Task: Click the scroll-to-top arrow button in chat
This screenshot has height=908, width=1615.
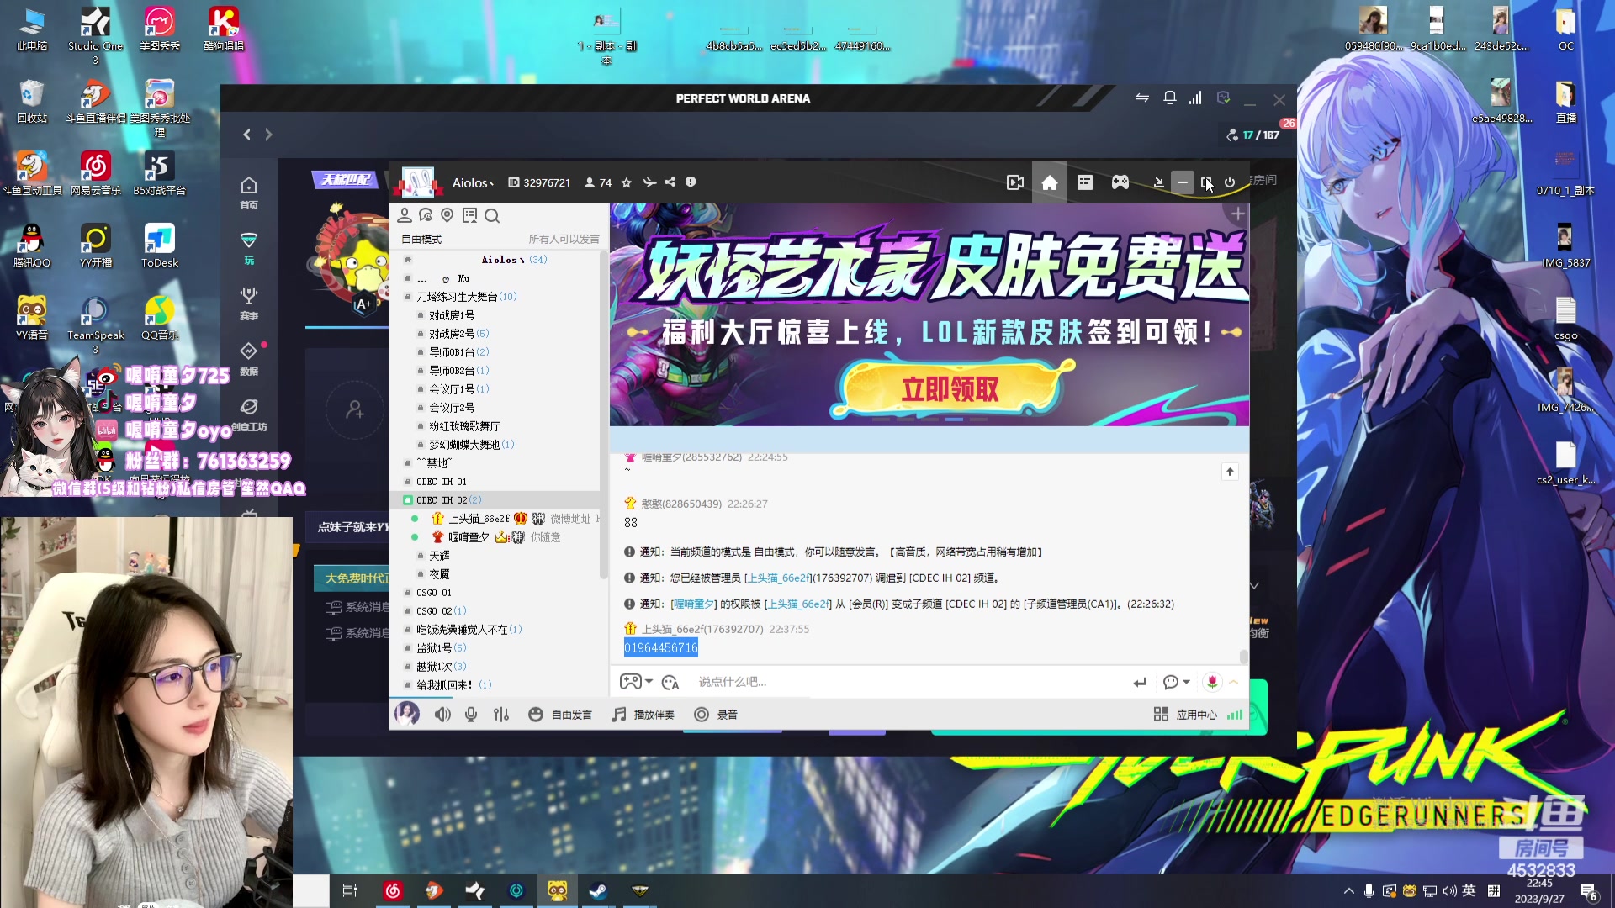Action: (x=1230, y=472)
